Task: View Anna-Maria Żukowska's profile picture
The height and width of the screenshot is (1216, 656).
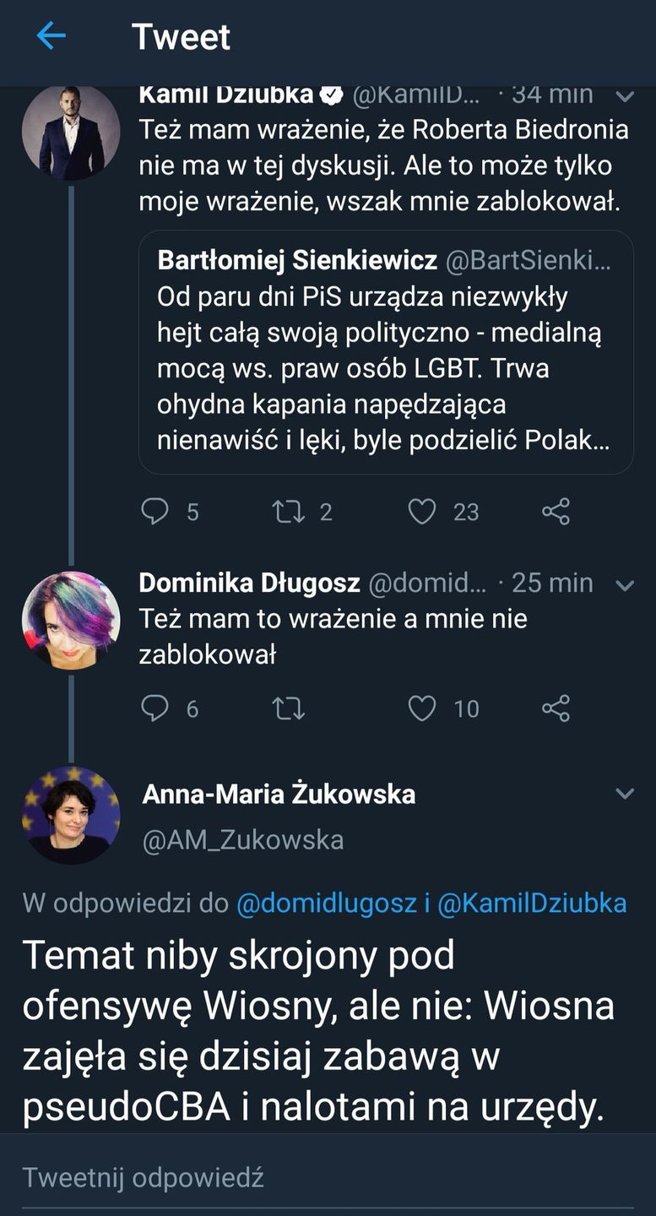Action: [x=72, y=815]
